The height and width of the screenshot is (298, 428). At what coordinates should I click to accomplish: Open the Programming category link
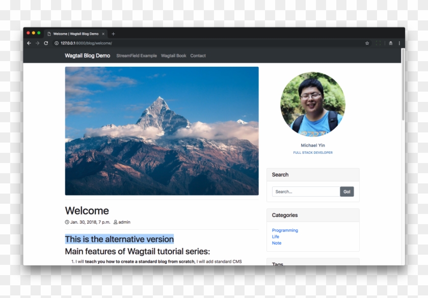[285, 230]
